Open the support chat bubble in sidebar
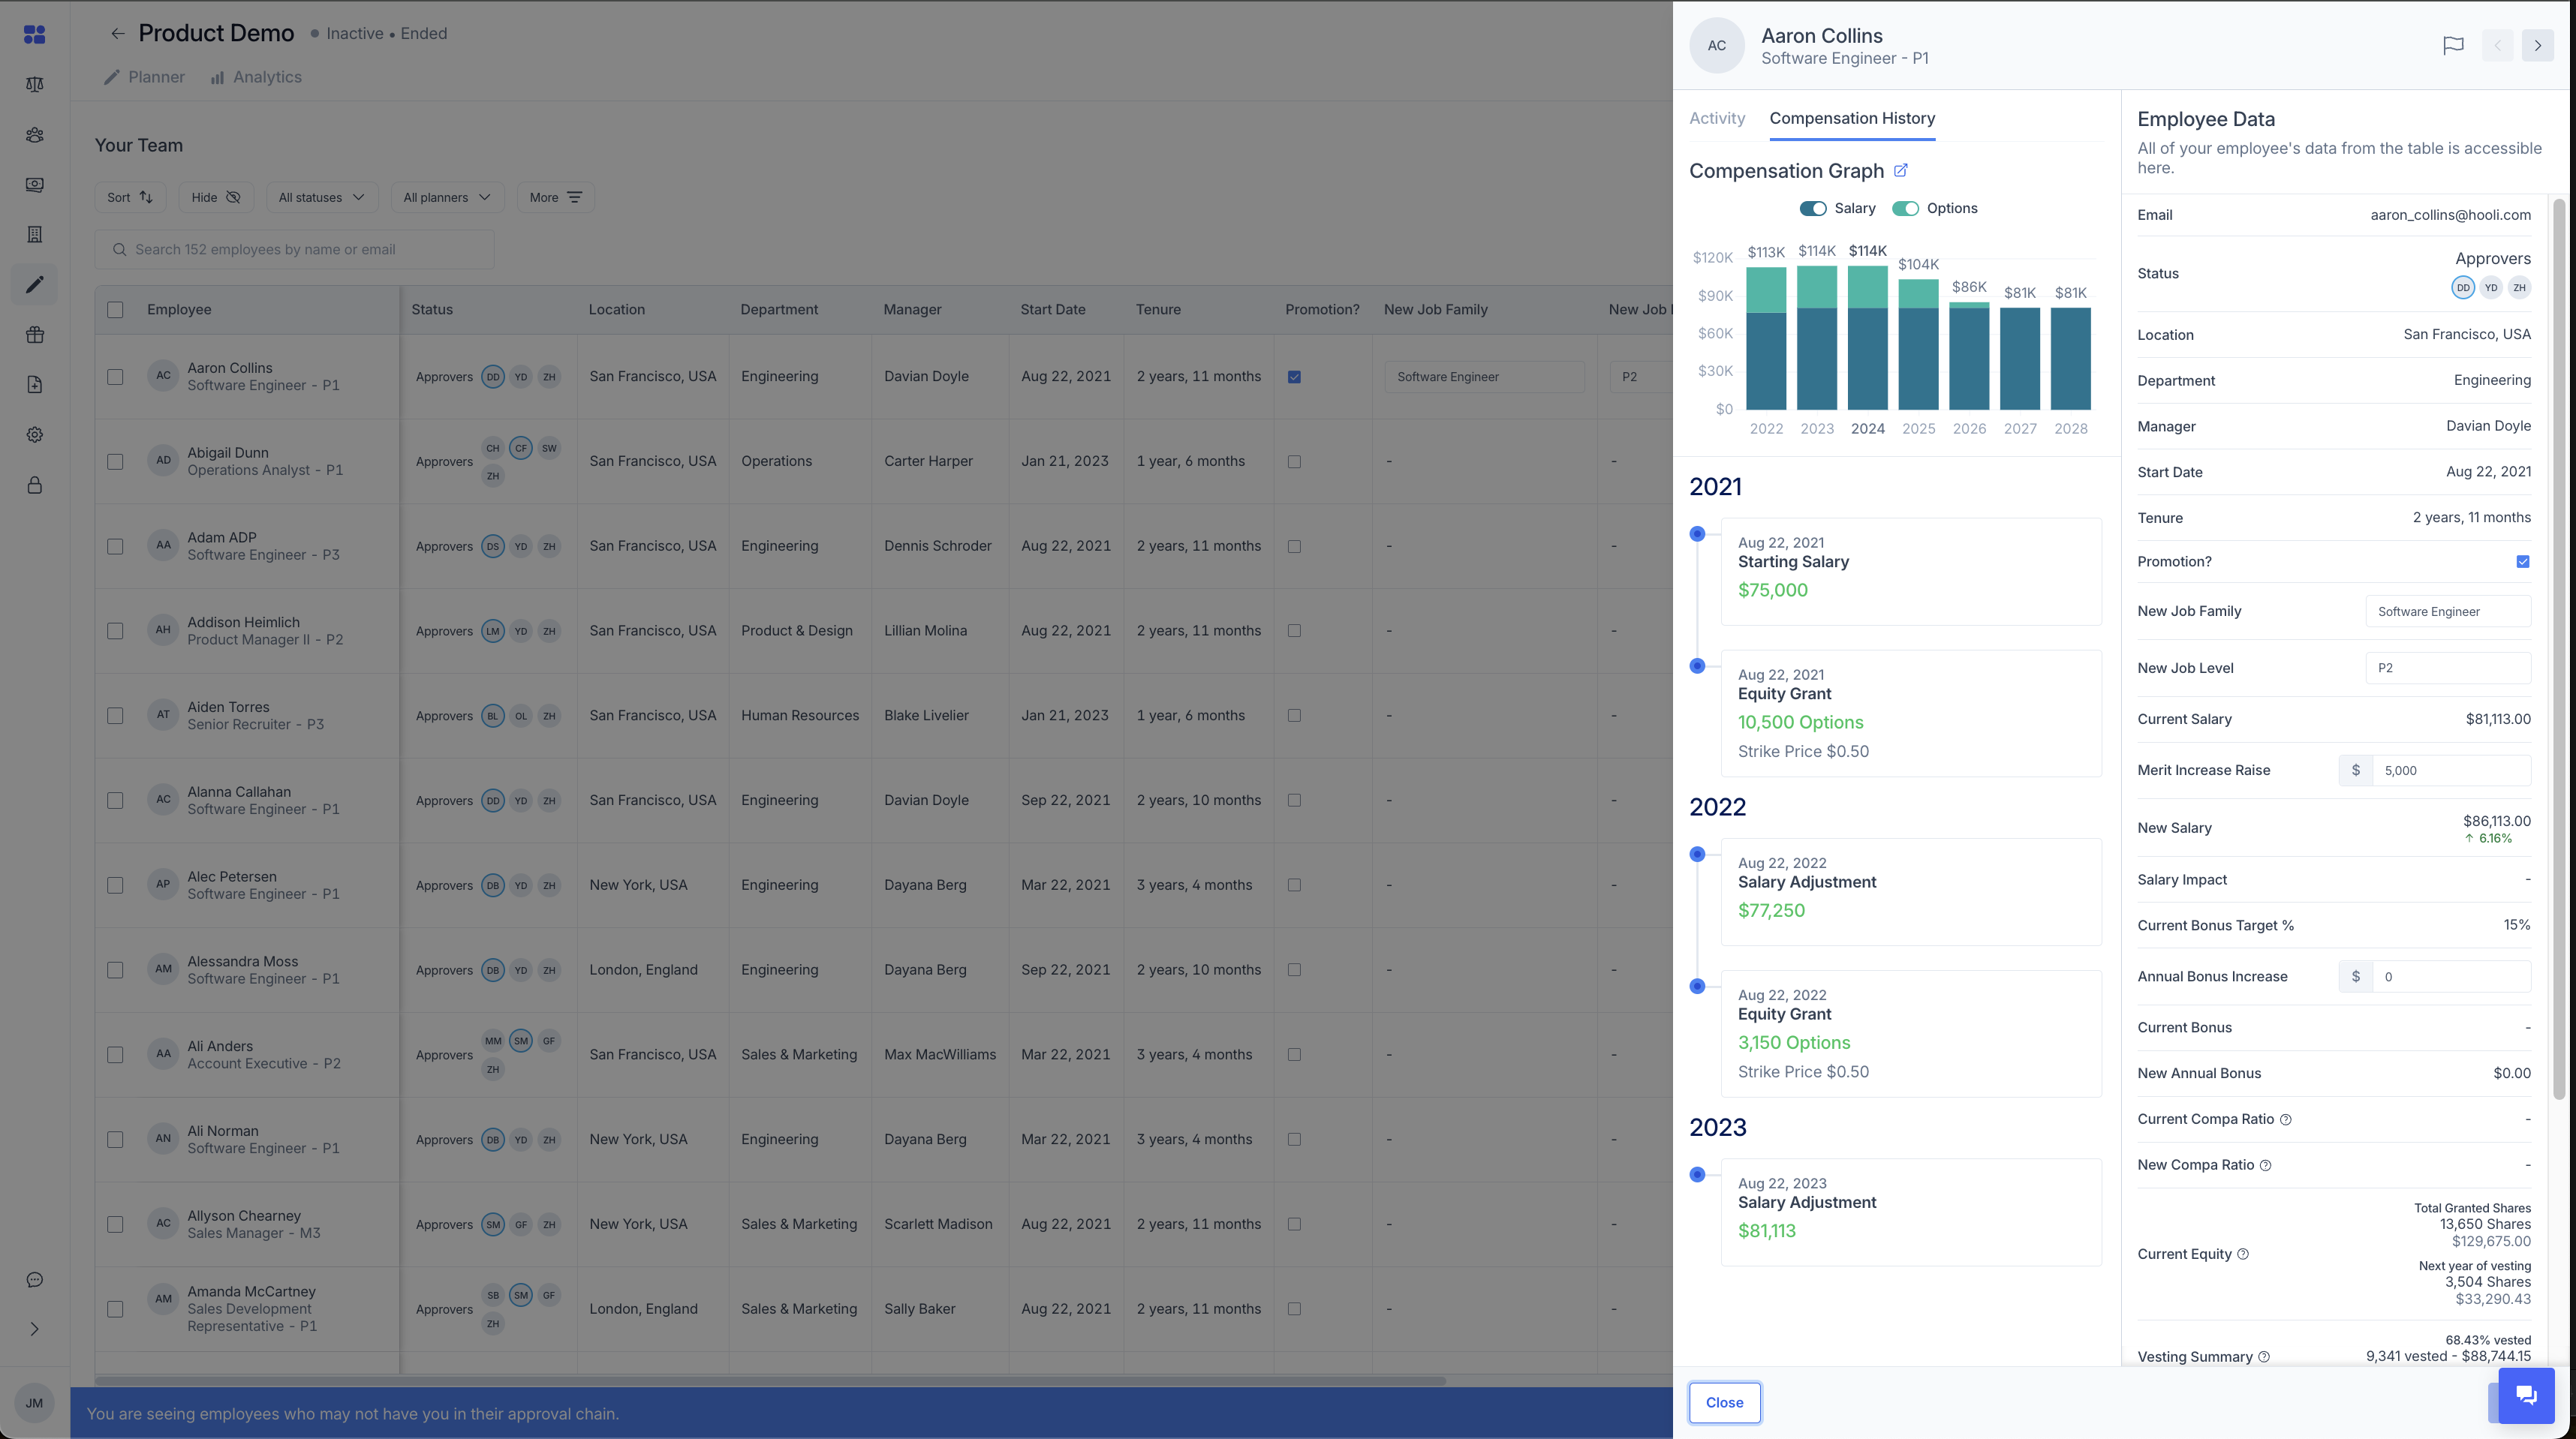The width and height of the screenshot is (2576, 1439). (x=34, y=1280)
